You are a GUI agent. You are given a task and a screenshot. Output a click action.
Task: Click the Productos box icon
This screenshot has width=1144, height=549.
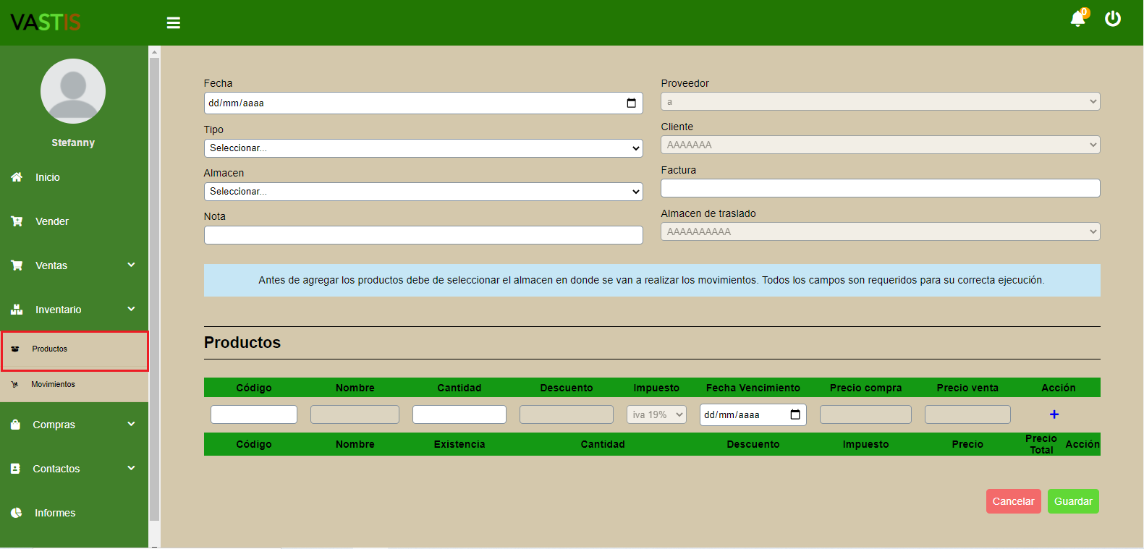click(x=15, y=349)
